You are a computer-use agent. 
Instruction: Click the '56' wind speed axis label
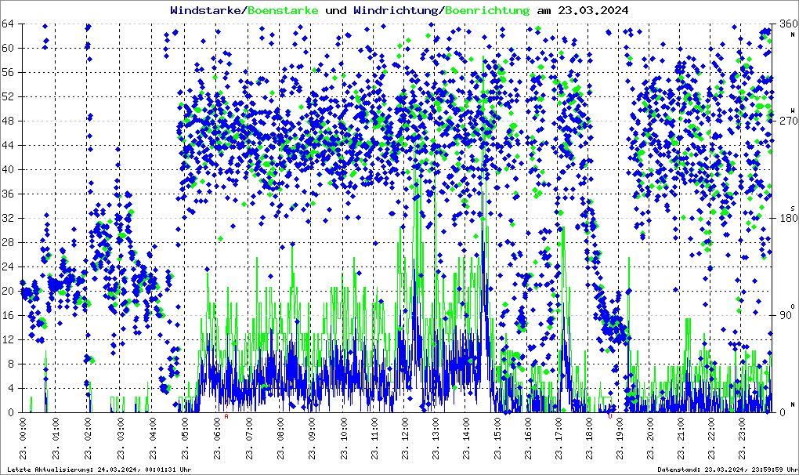coord(7,72)
